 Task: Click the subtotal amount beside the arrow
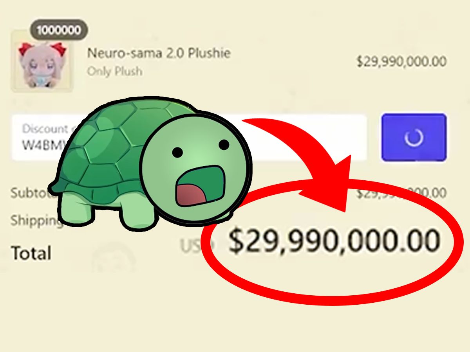pos(401,193)
